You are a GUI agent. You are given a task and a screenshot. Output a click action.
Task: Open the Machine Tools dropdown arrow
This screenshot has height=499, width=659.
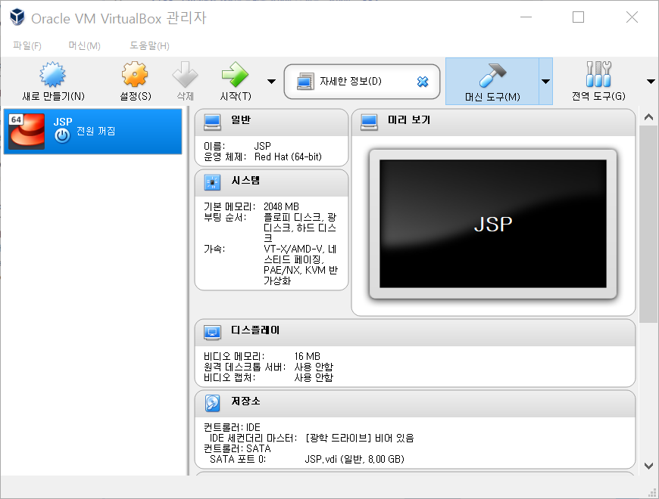(545, 82)
